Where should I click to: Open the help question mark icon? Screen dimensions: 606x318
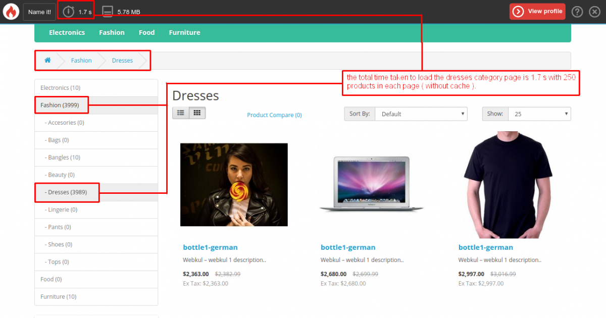pos(577,11)
